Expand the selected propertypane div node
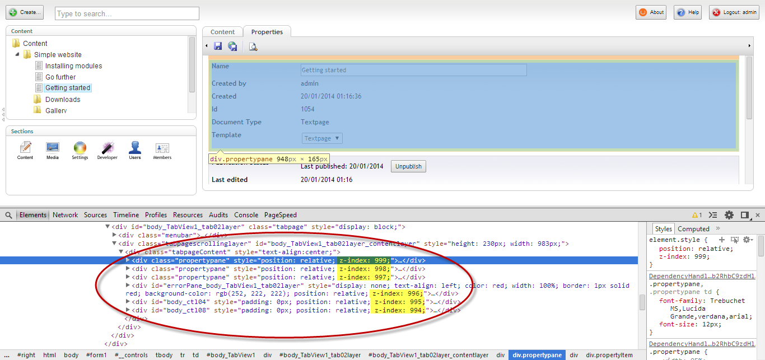765x360 pixels. point(128,260)
